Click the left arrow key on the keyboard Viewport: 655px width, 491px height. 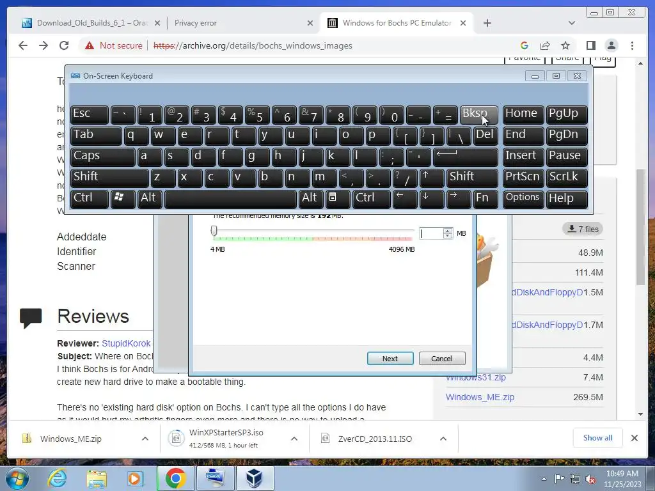(x=404, y=198)
